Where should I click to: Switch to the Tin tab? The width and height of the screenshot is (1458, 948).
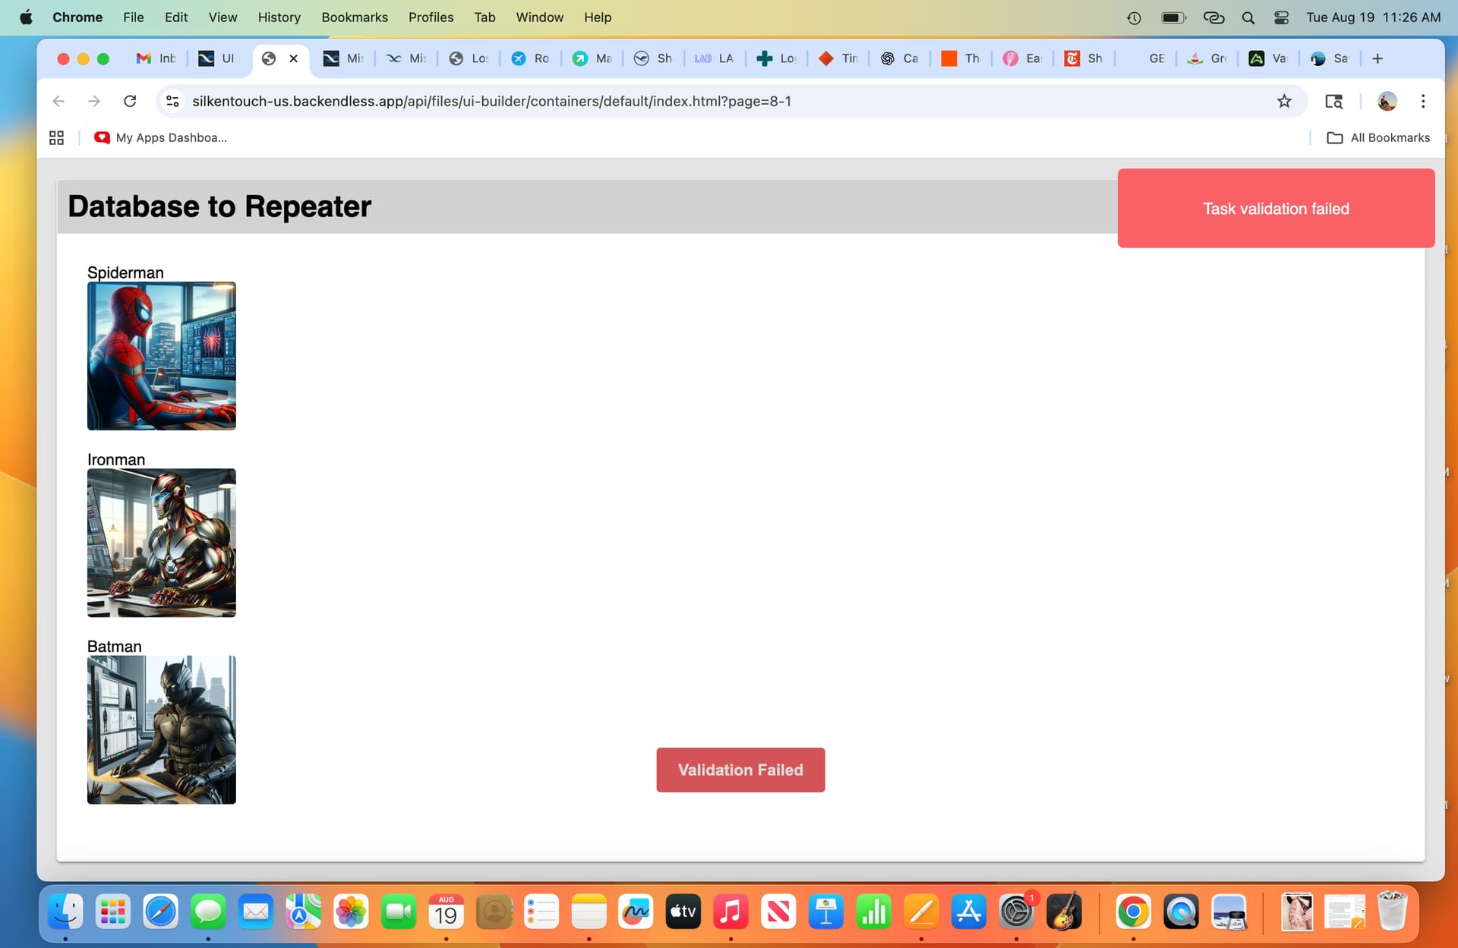838,58
